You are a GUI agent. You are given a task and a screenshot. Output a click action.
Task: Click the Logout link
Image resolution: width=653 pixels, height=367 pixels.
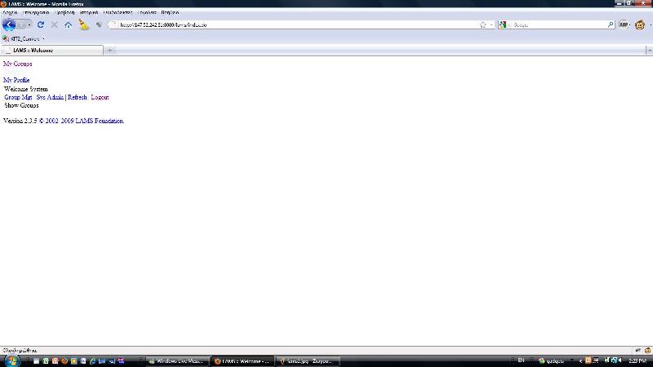coord(100,97)
